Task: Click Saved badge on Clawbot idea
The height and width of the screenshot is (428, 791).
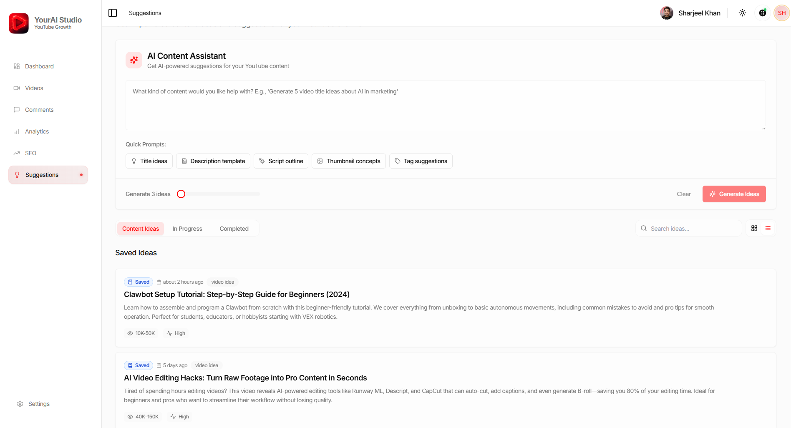Action: pos(139,282)
